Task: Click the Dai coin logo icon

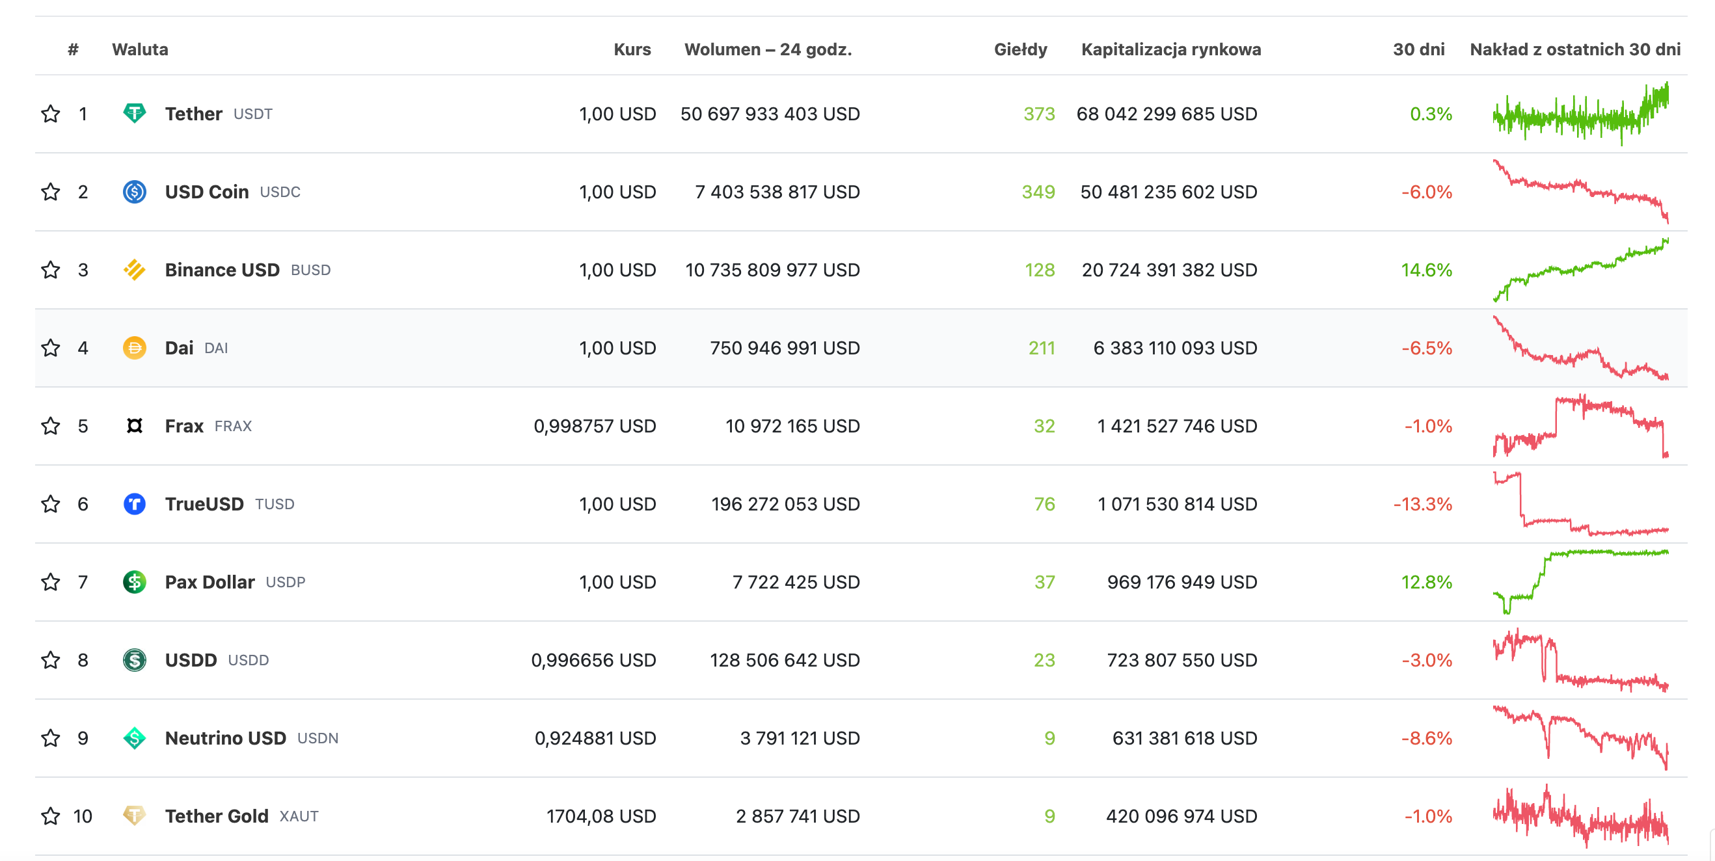Action: (135, 347)
